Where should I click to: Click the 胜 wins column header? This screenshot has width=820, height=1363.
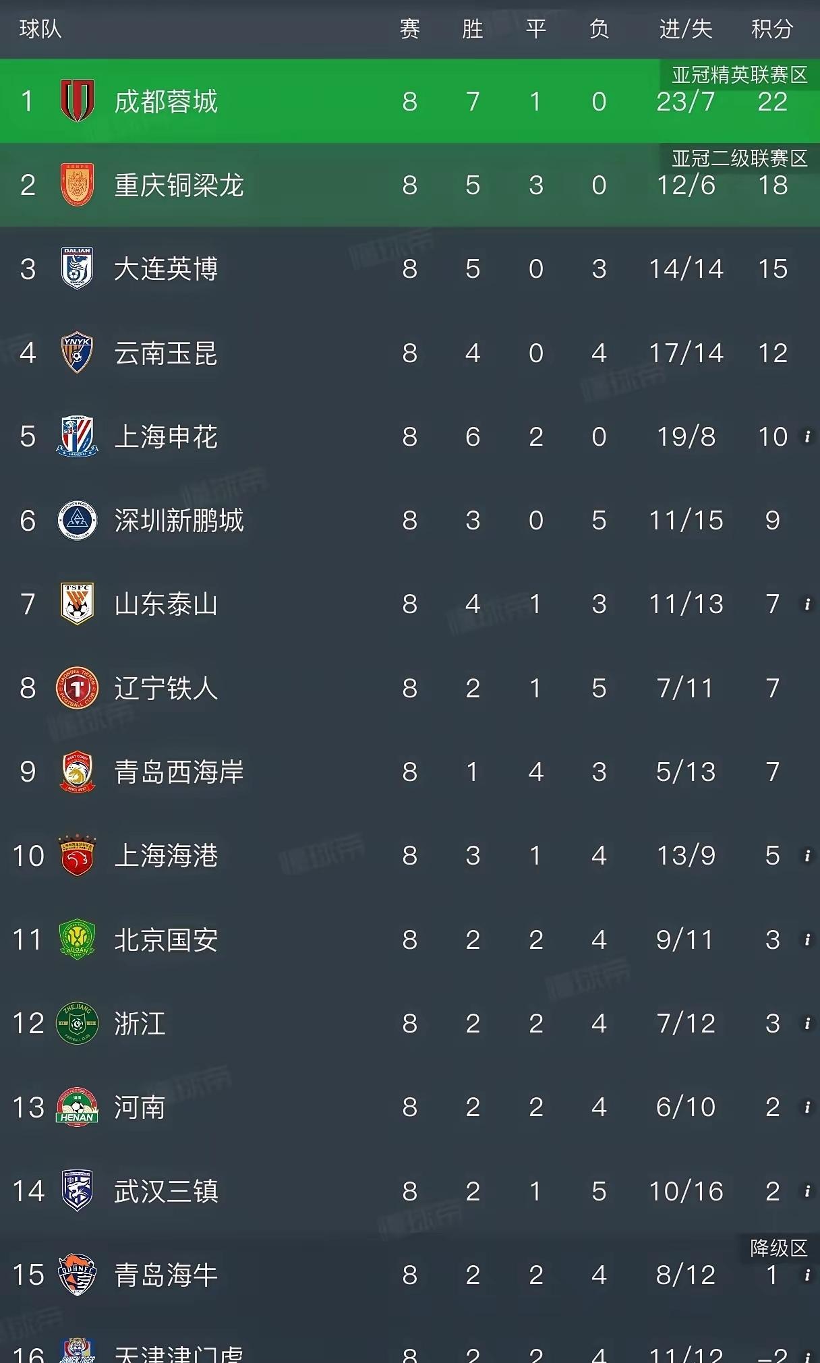[x=473, y=29]
